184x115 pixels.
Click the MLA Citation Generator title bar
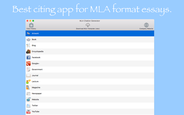[90, 21]
